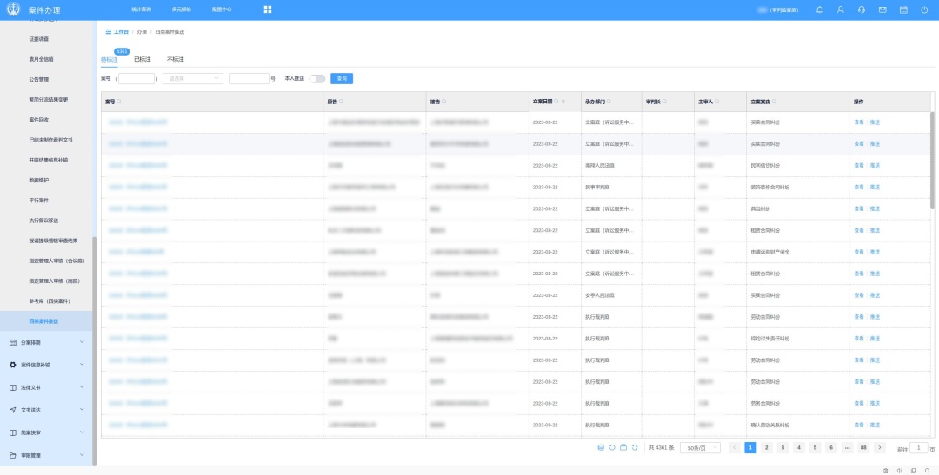This screenshot has width=939, height=475.
Task: Open the user profile icon in header
Action: pos(840,10)
